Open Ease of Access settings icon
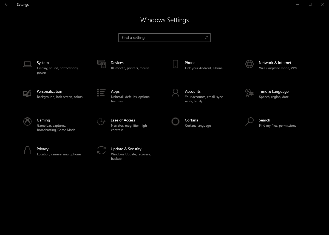329x235 pixels. [x=101, y=122]
